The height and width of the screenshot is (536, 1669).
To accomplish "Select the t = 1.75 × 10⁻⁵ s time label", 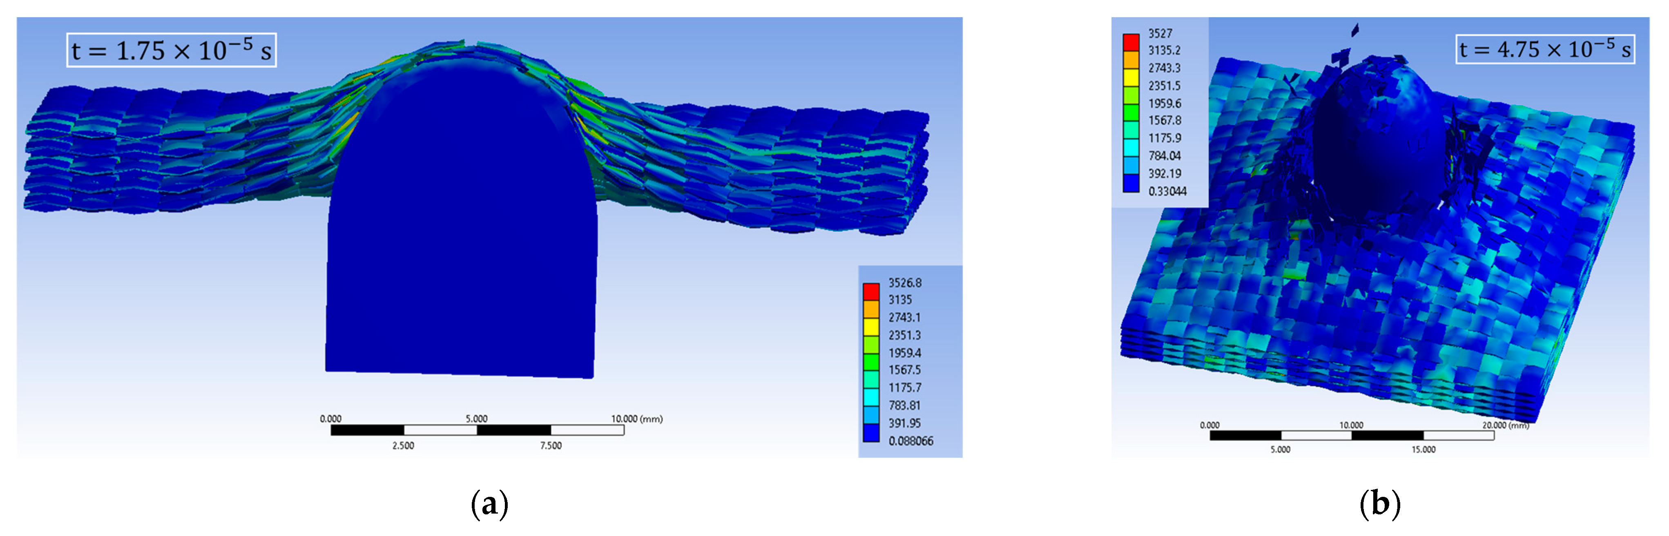I will point(171,50).
